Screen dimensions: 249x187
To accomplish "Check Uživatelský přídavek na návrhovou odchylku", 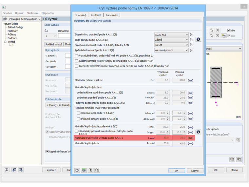I will click(x=76, y=131).
